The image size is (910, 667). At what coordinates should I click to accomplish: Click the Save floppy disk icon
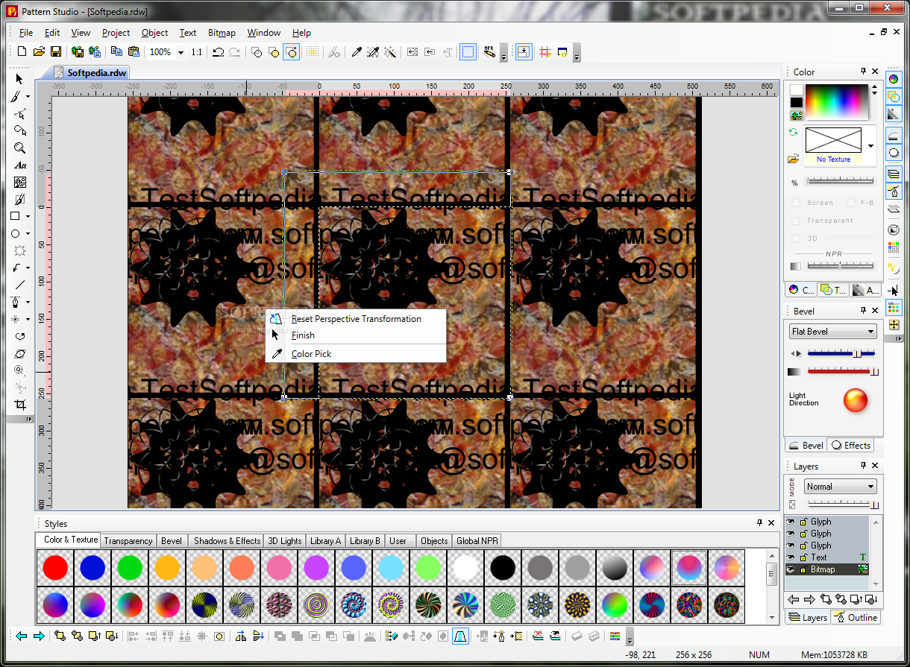(56, 51)
